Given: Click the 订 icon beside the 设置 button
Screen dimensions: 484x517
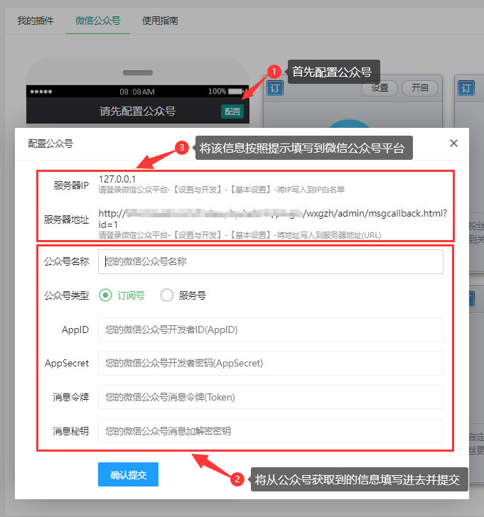Looking at the screenshot, I should pyautogui.click(x=275, y=88).
